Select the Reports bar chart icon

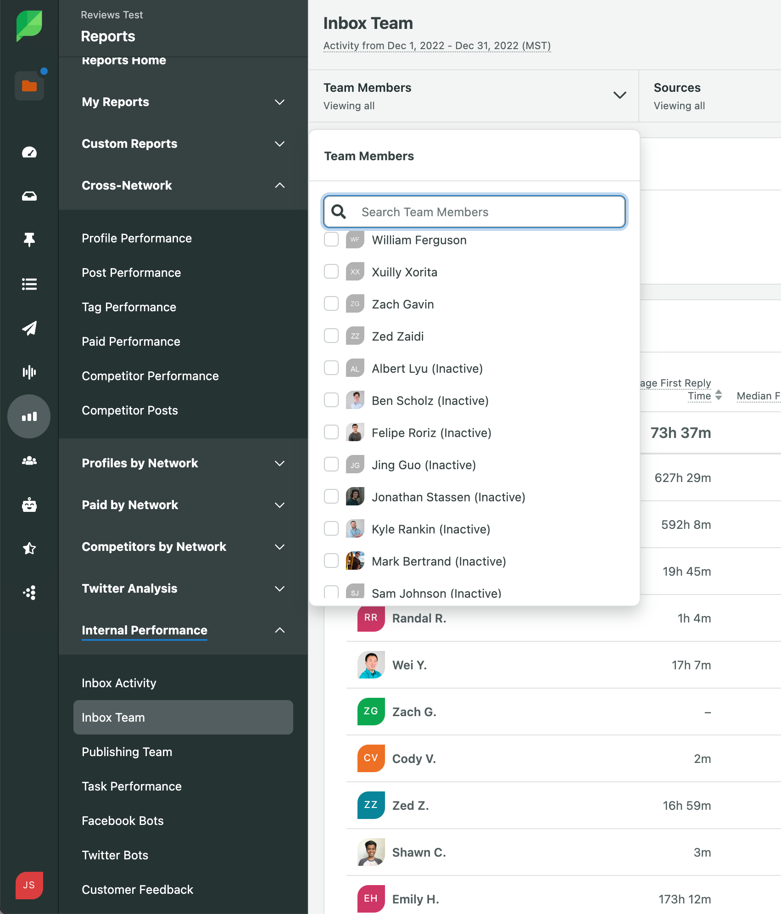pyautogui.click(x=29, y=416)
